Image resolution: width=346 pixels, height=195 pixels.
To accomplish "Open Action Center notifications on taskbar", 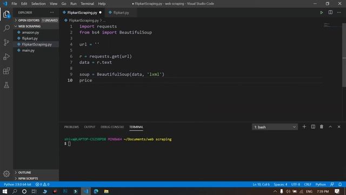I will (337, 191).
